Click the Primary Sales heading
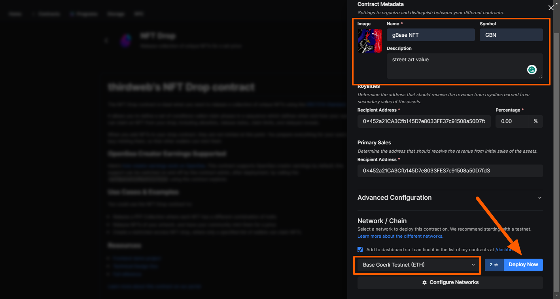This screenshot has height=299, width=560. coord(374,142)
